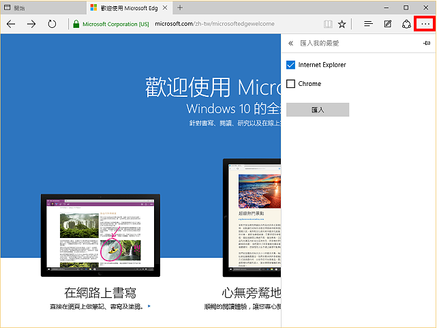Open the Hub three-lines icon
Image resolution: width=439 pixels, height=328 pixels.
(x=368, y=24)
